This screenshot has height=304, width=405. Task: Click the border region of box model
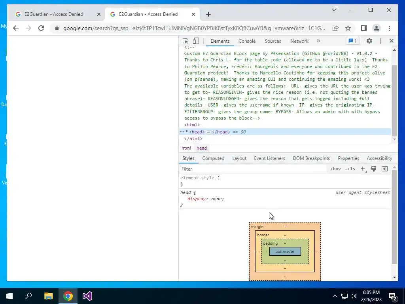click(263, 235)
